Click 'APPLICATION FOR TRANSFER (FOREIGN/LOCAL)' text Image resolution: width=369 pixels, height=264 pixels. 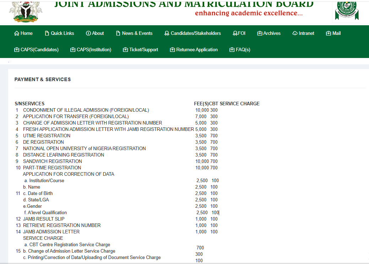click(x=76, y=116)
